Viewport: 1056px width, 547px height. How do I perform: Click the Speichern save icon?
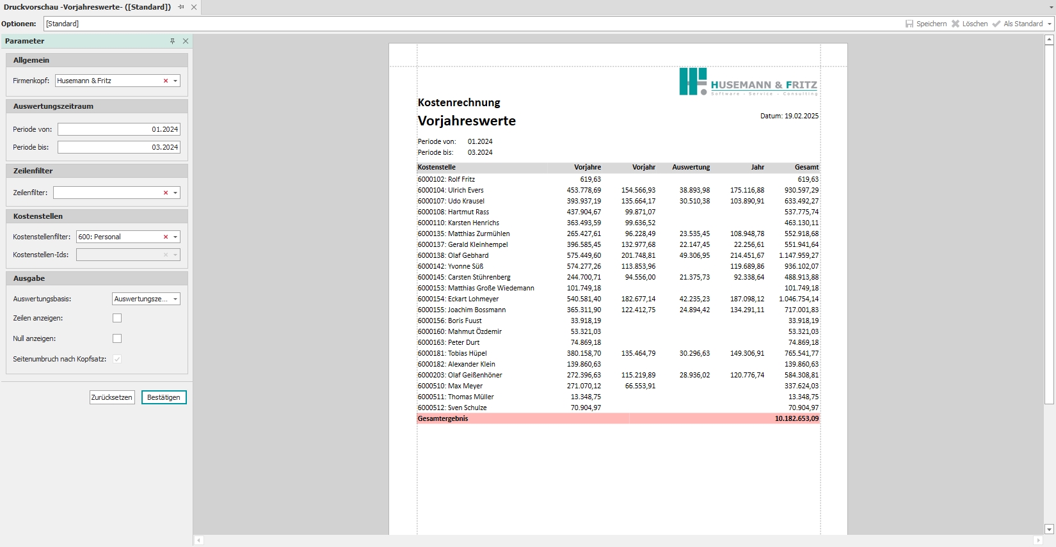coord(909,24)
